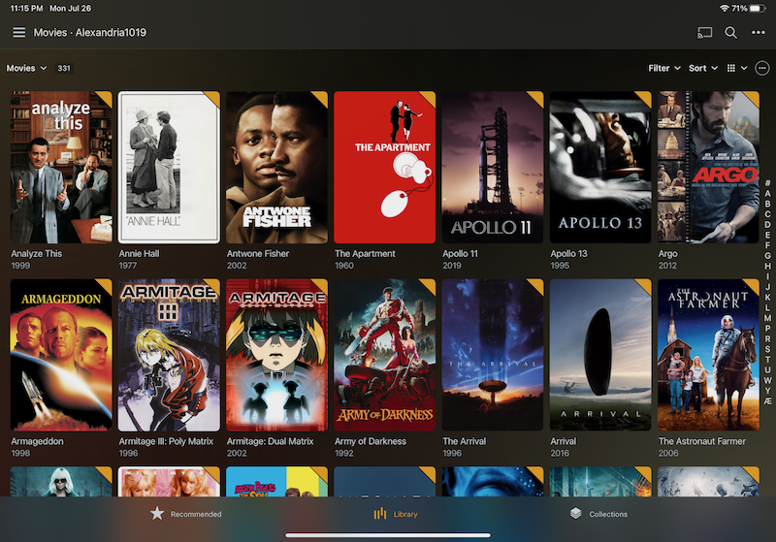Tap the Library bars icon
Image resolution: width=776 pixels, height=542 pixels.
click(380, 513)
